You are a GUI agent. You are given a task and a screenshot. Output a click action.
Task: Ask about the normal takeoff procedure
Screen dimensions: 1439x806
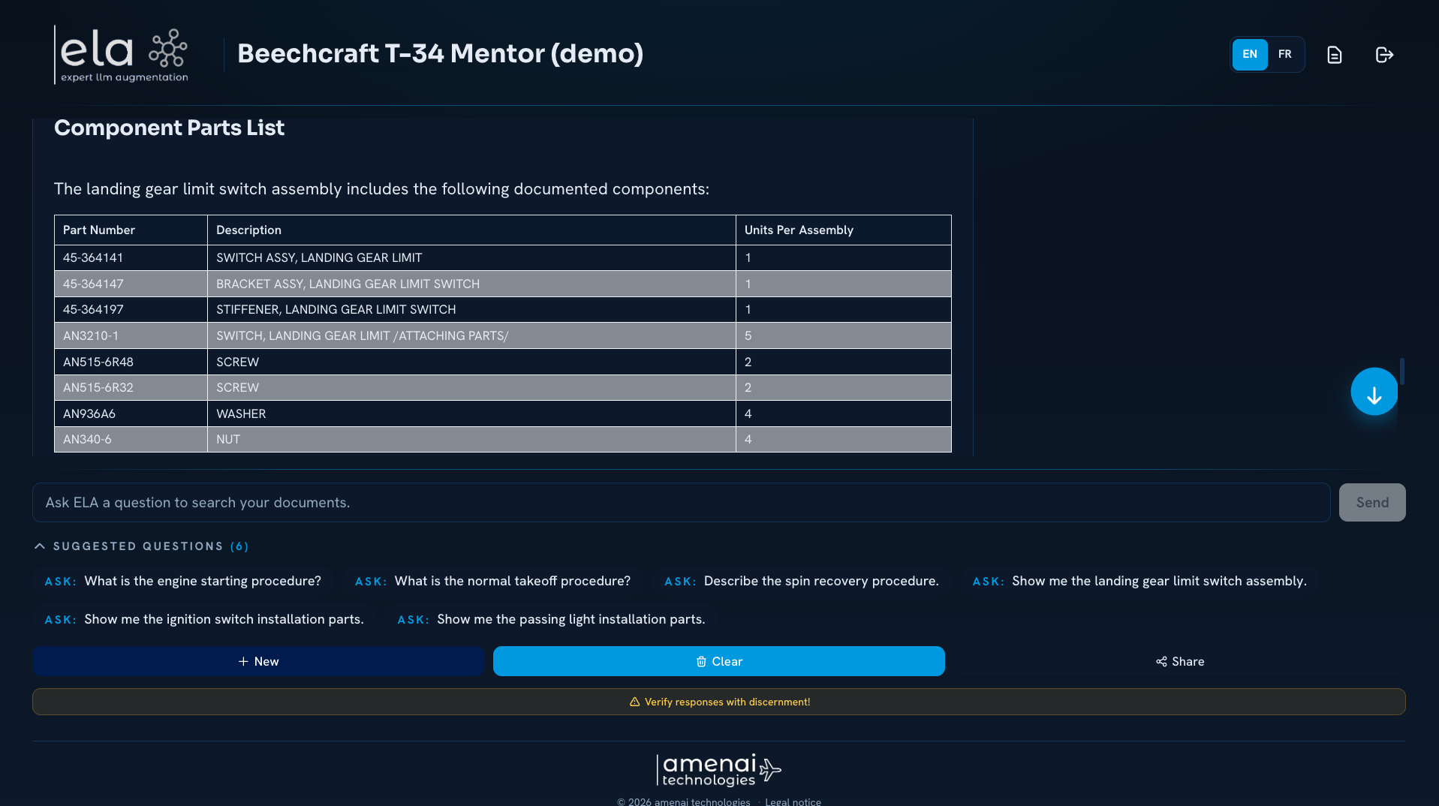pos(493,581)
